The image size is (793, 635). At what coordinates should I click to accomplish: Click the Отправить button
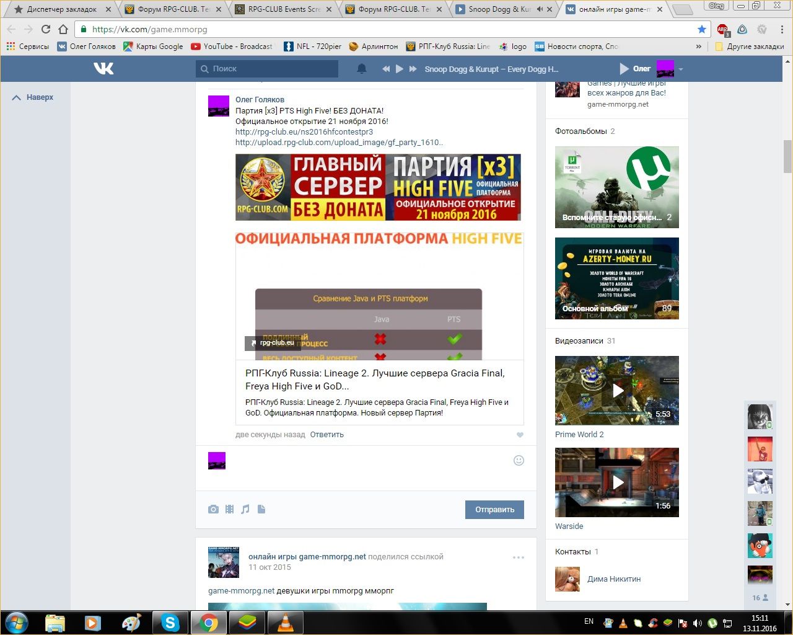coord(494,509)
